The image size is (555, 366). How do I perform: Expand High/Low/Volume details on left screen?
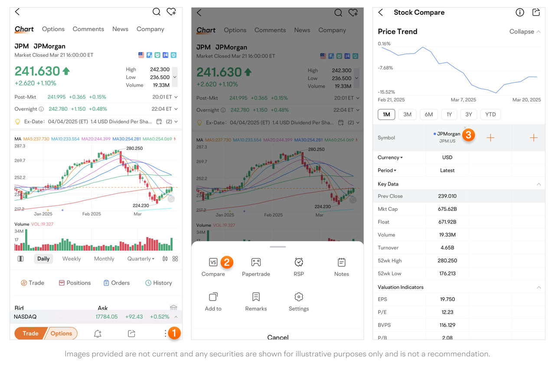175,77
